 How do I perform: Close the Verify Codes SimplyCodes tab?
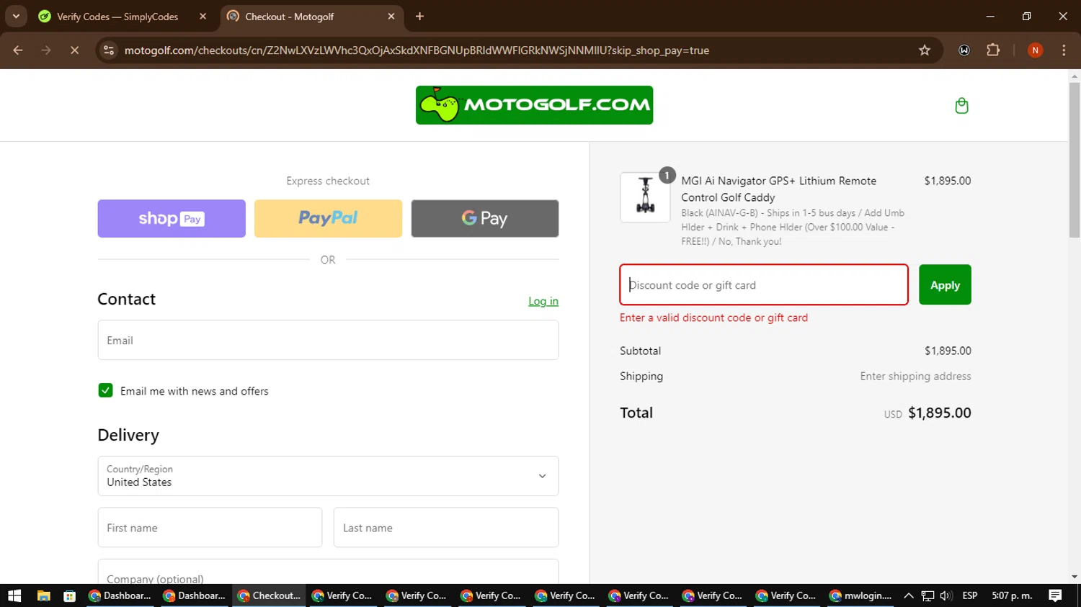coord(203,16)
